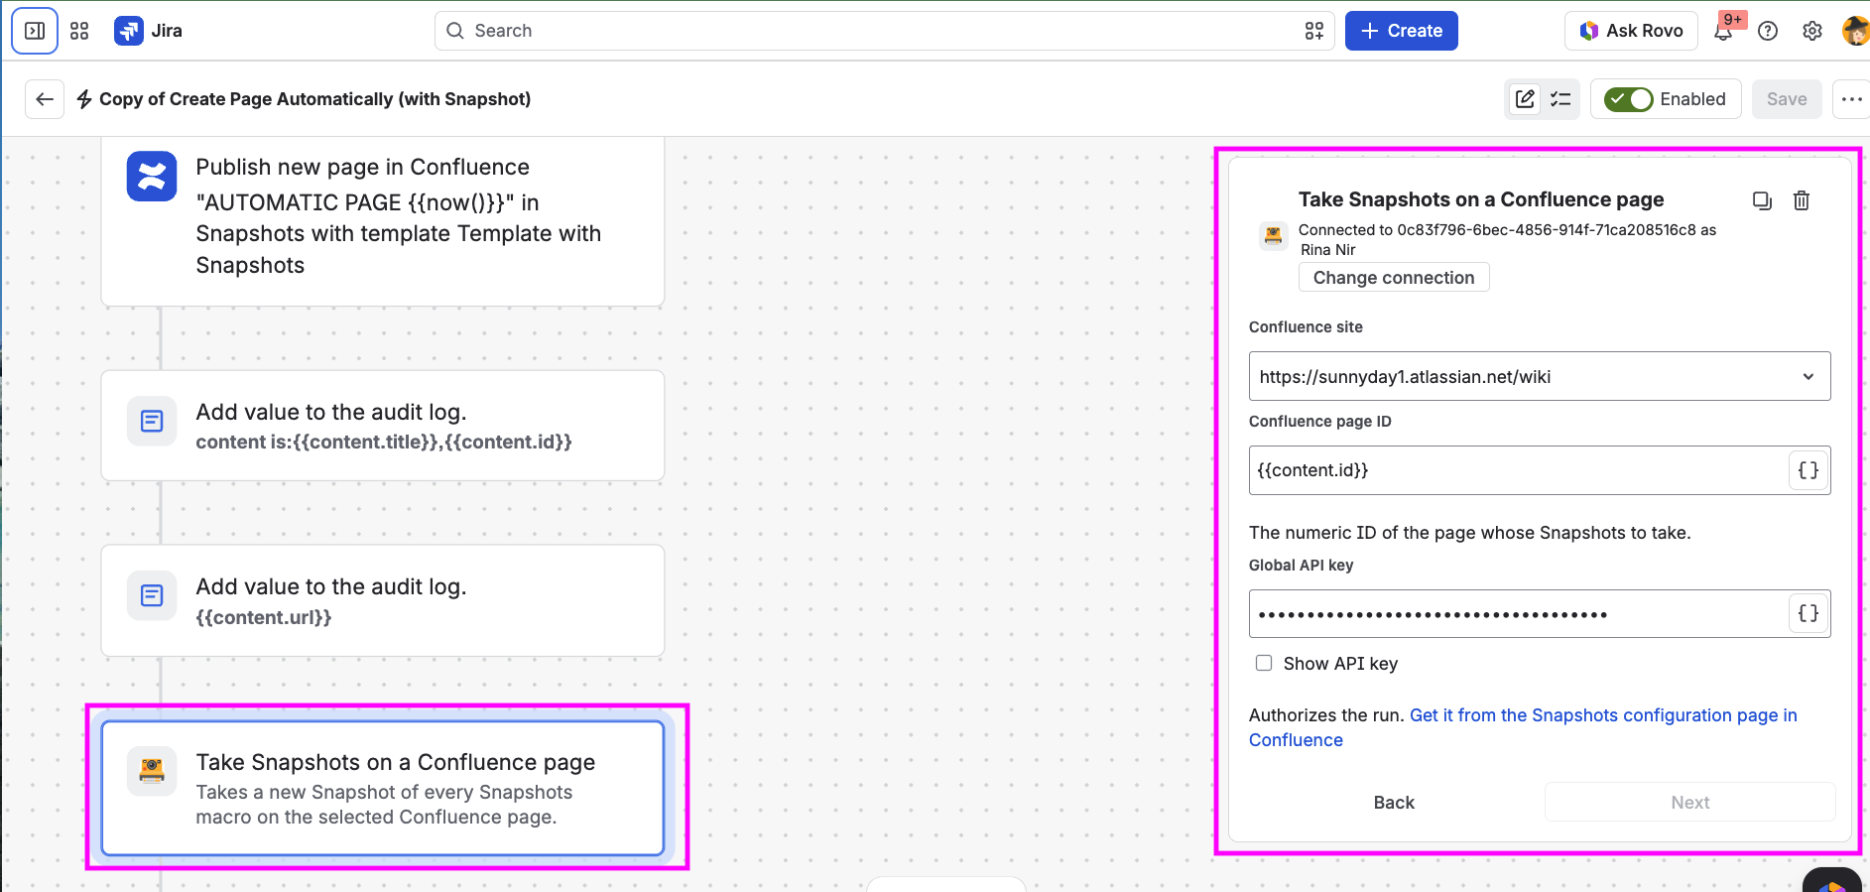Click the Confluence icon on Publish step
Viewport: 1870px width, 892px height.
(x=152, y=177)
